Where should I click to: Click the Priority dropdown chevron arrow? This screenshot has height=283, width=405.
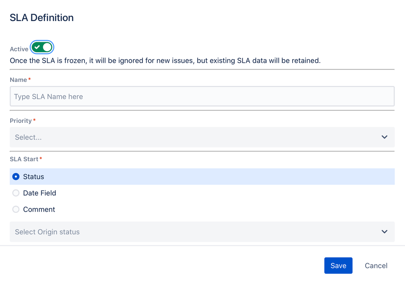[384, 137]
